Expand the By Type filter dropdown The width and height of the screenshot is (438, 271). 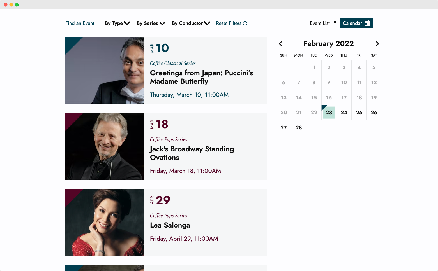pyautogui.click(x=117, y=23)
